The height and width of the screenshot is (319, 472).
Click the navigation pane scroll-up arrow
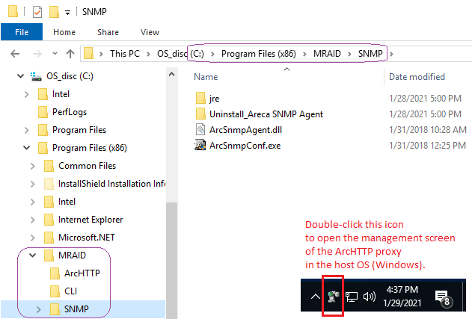(x=171, y=74)
